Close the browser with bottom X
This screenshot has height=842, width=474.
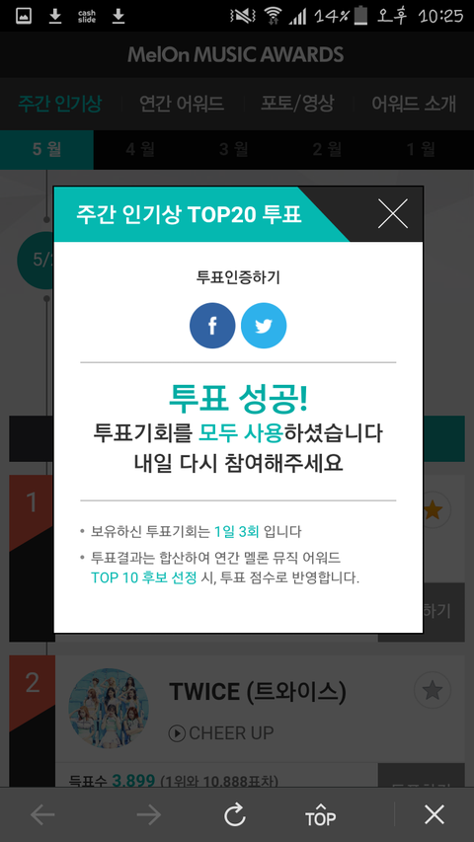tap(434, 815)
